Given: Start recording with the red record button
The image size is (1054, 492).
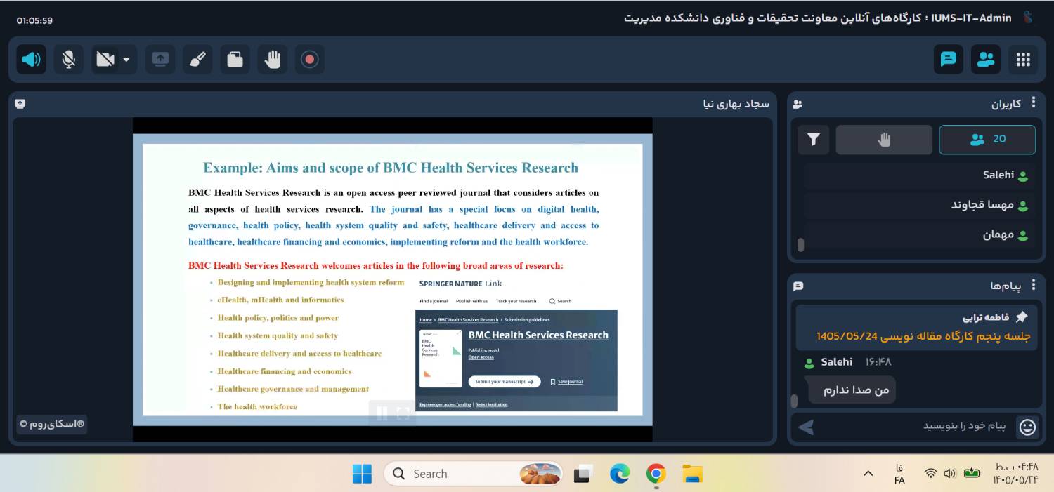Looking at the screenshot, I should click(x=310, y=60).
